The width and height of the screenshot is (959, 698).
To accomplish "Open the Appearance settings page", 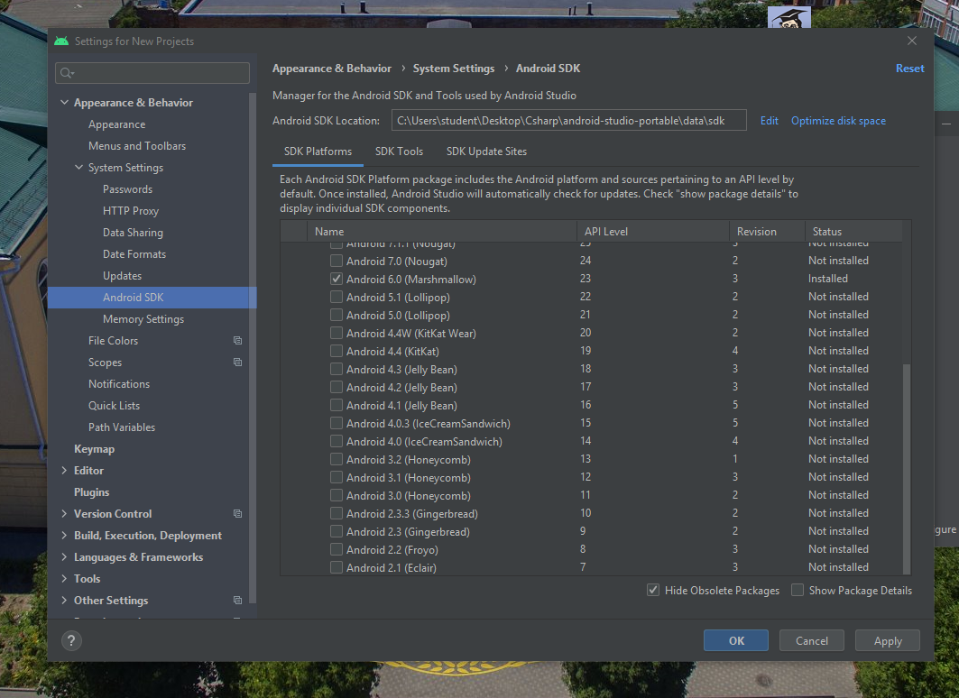I will click(x=116, y=124).
